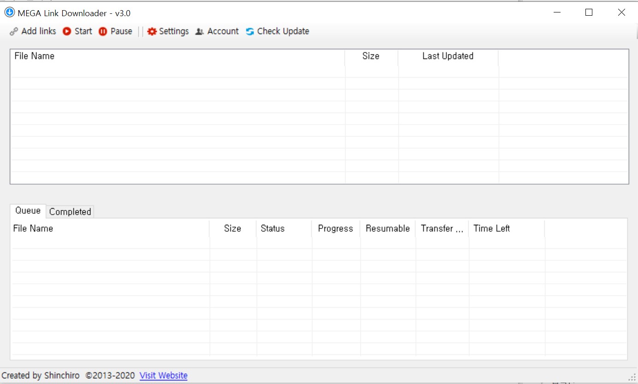The width and height of the screenshot is (638, 384).
Task: Sort upper list by Size header
Action: click(x=372, y=56)
